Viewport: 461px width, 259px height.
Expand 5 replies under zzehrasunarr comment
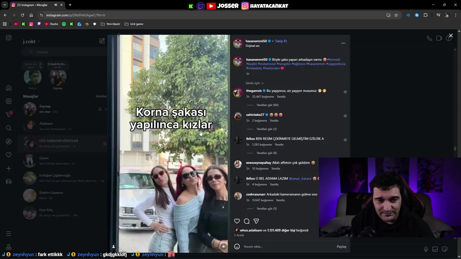pos(267,209)
